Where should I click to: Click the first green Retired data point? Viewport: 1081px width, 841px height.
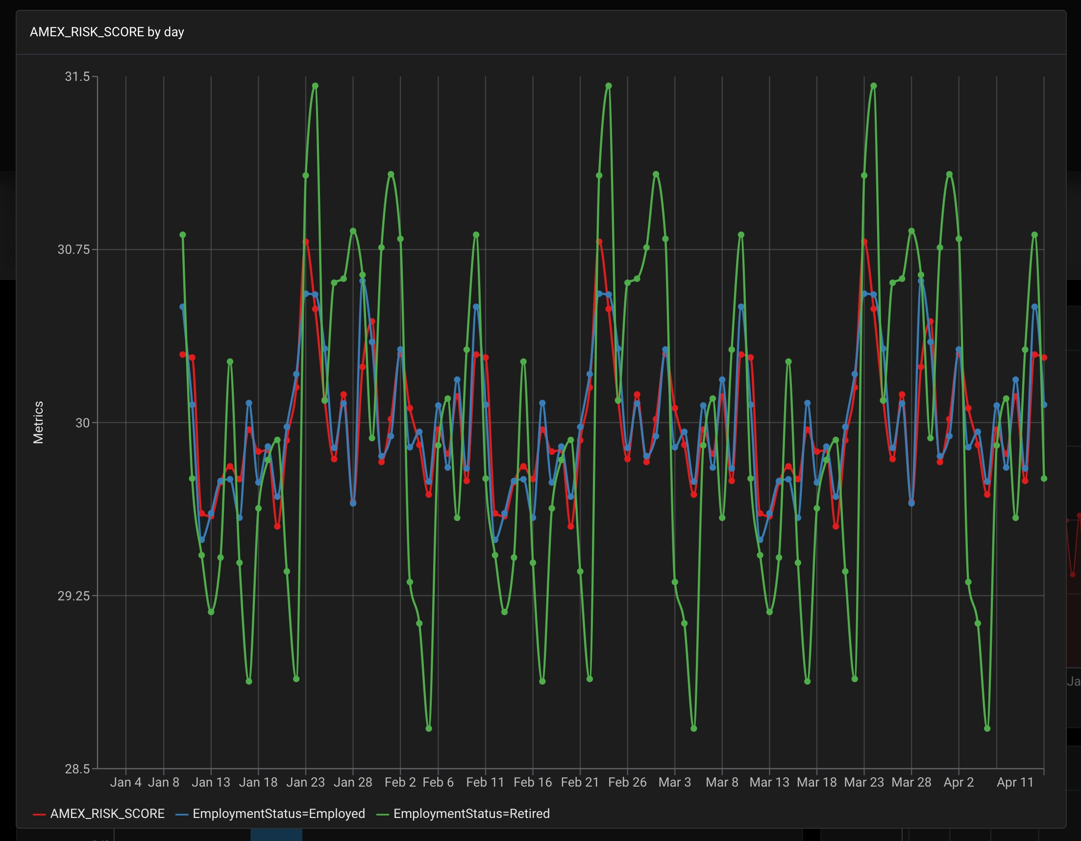[x=183, y=235]
